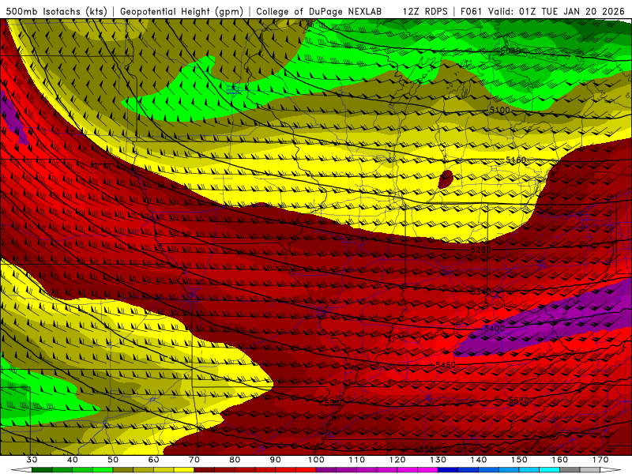Screen dimensions: 632x474
Task: Click the dark purple 100-105 kt legend swatch
Action: pyautogui.click(x=326, y=470)
